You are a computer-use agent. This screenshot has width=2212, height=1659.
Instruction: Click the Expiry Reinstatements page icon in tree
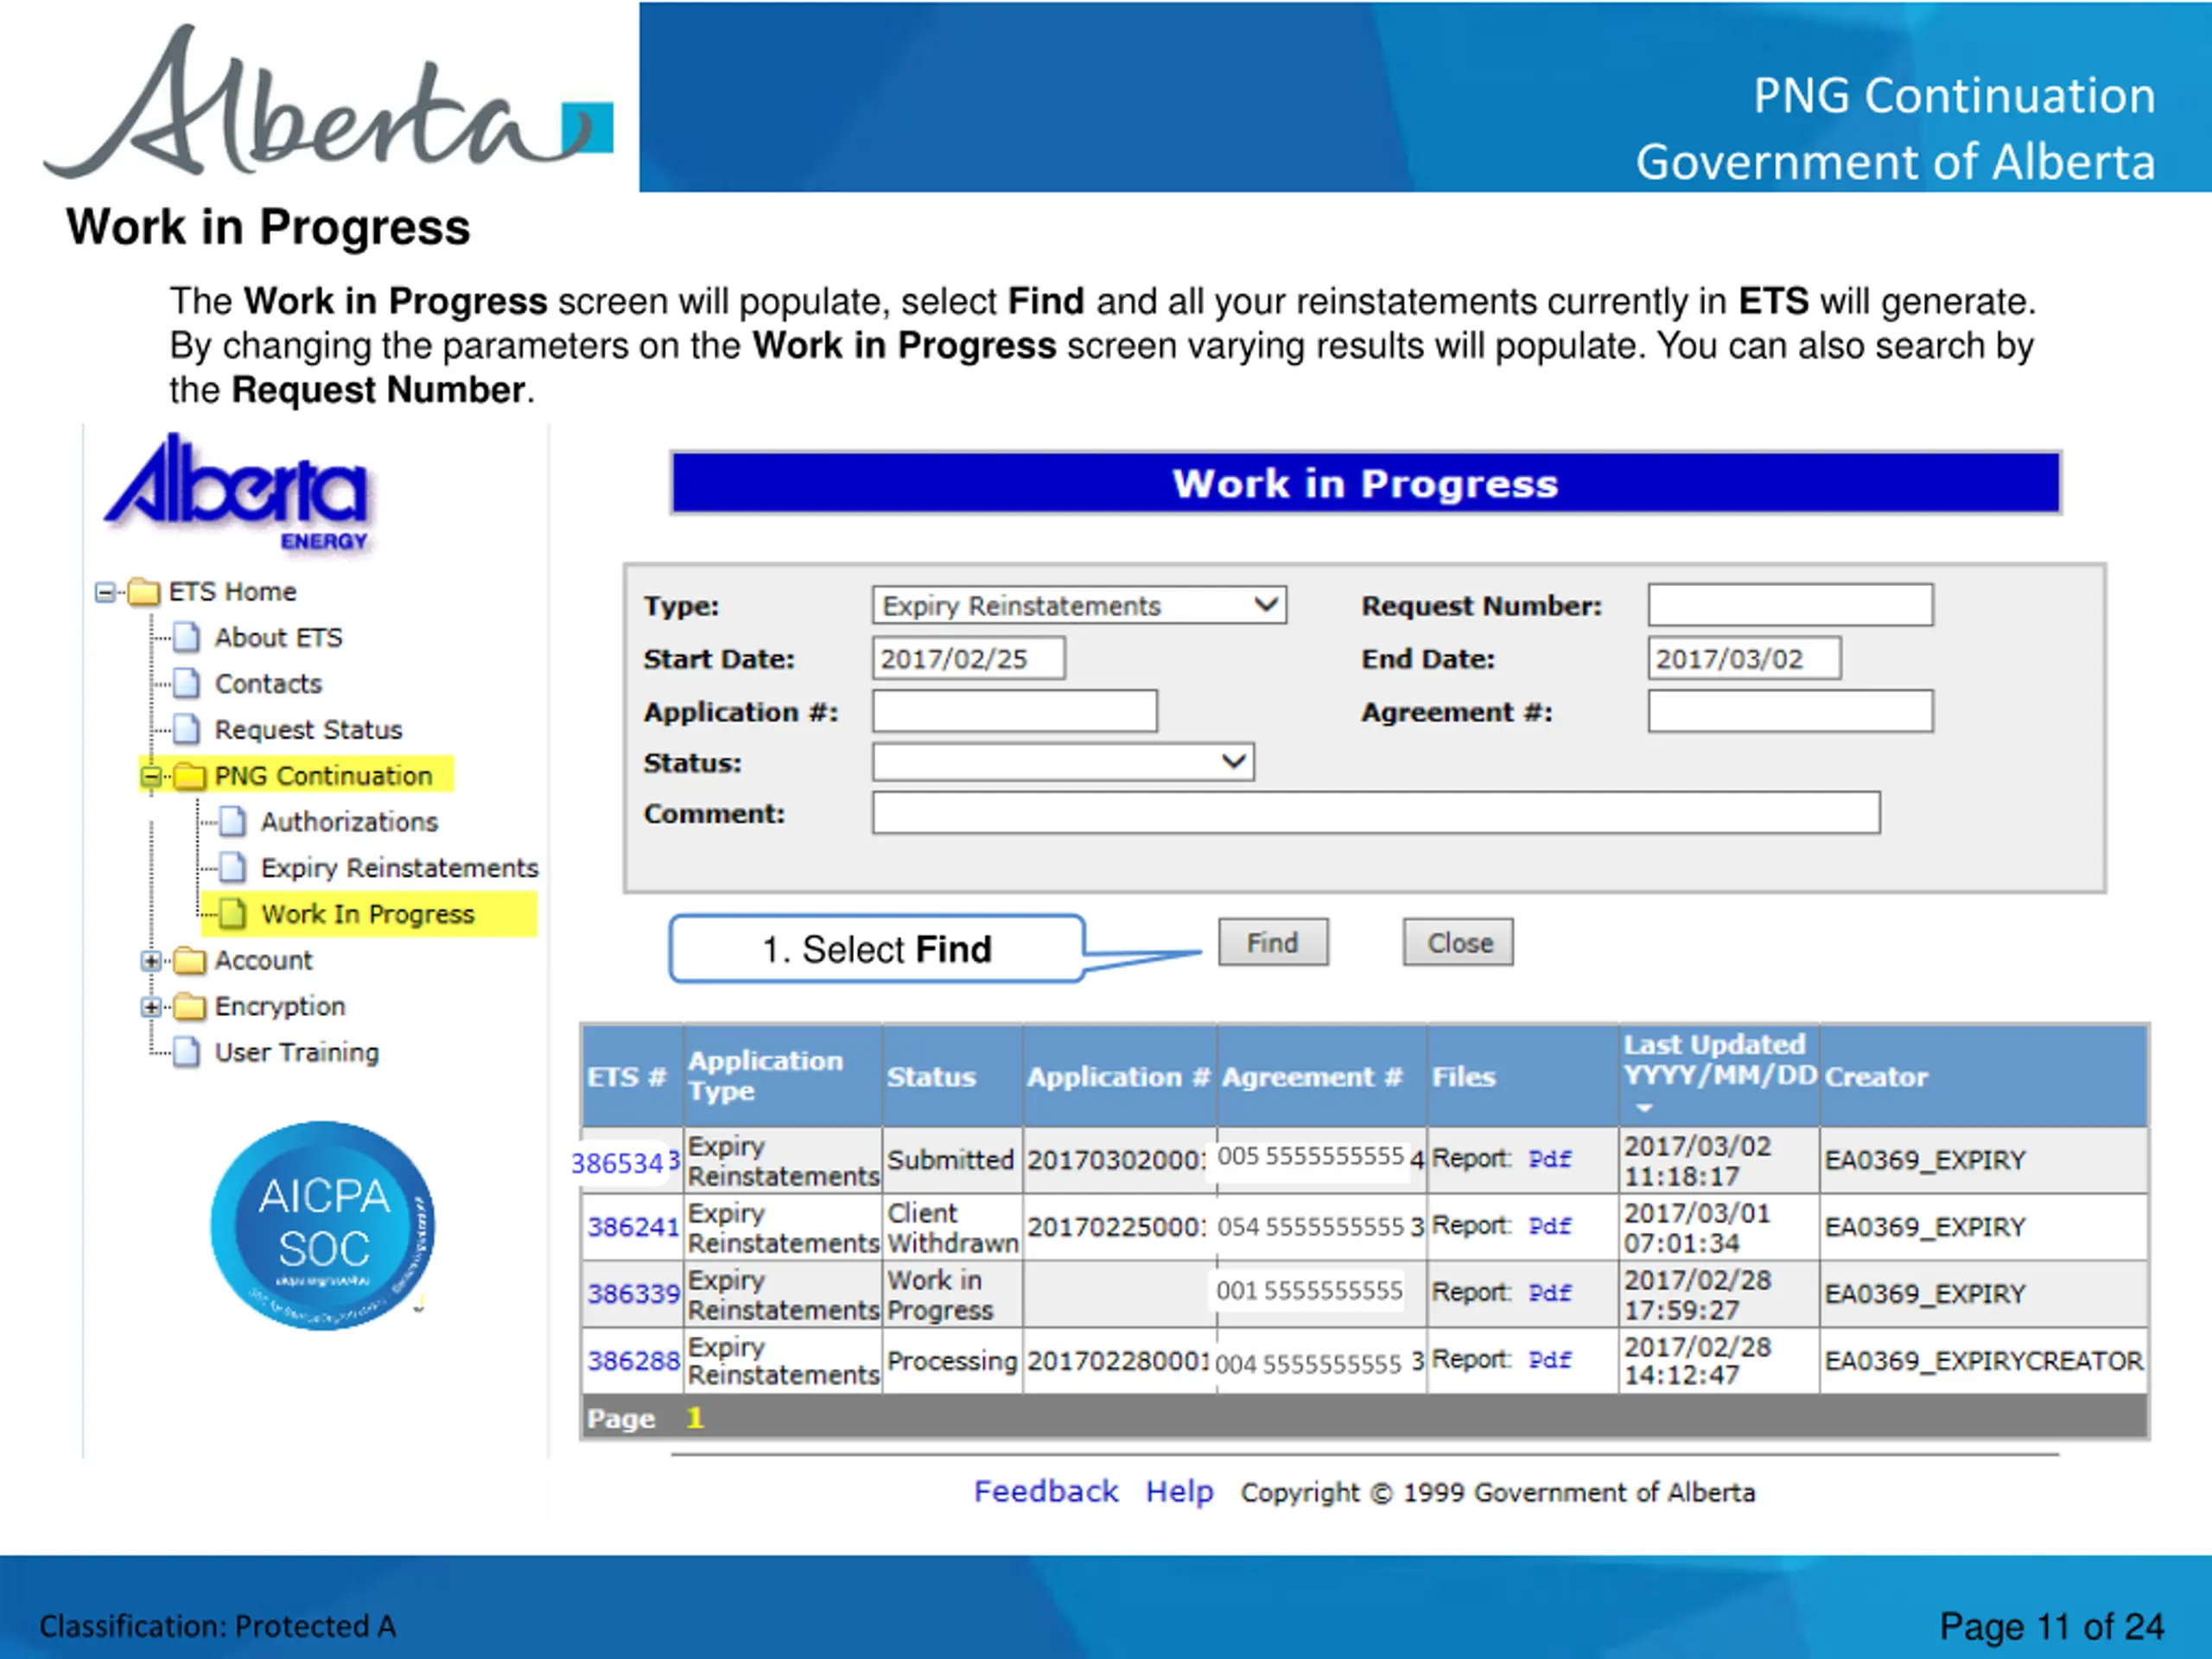(x=233, y=868)
